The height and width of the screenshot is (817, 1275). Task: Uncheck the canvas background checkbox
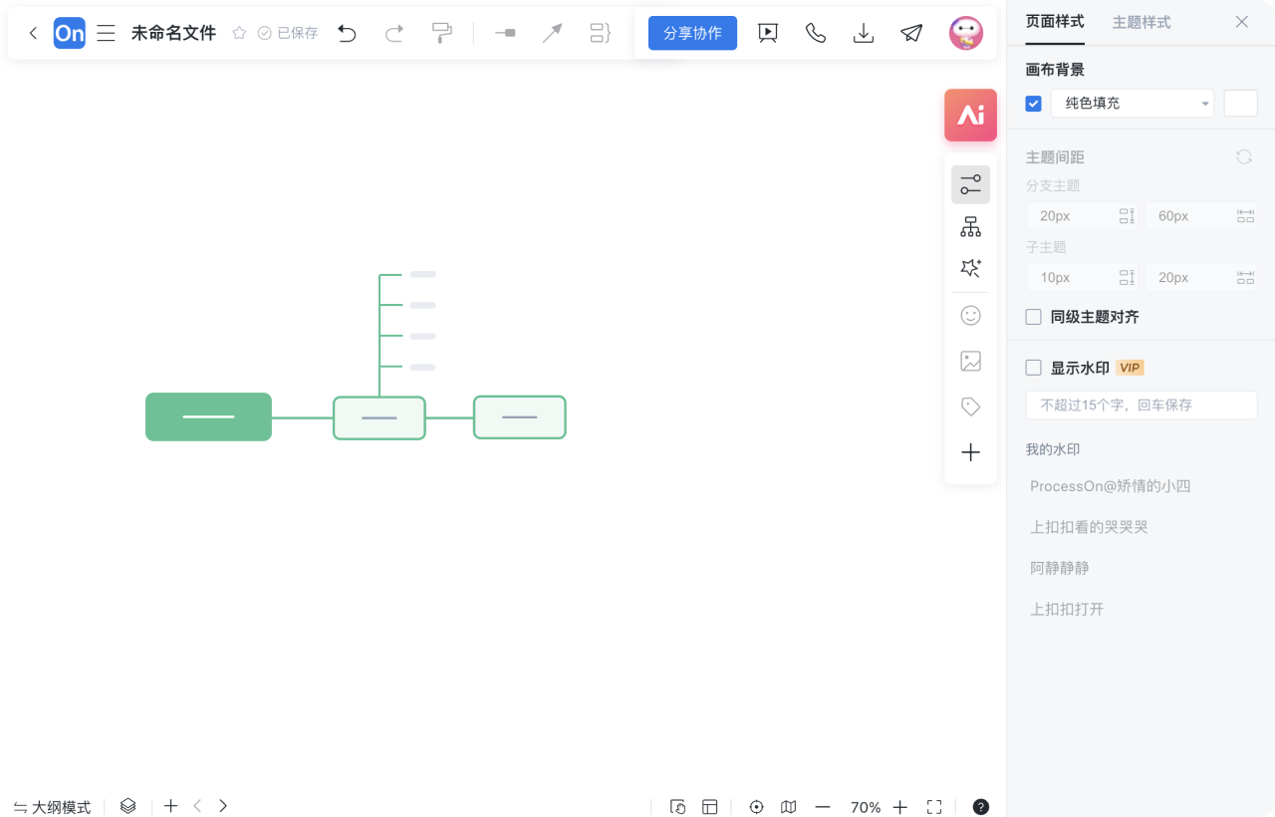[1034, 104]
